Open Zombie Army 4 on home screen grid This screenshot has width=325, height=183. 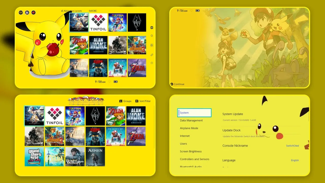point(98,68)
